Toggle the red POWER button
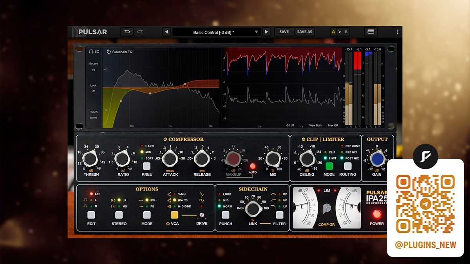The height and width of the screenshot is (264, 470). point(377,214)
